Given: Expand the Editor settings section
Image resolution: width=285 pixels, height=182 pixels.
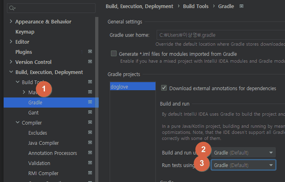Looking at the screenshot, I should click(x=11, y=42).
